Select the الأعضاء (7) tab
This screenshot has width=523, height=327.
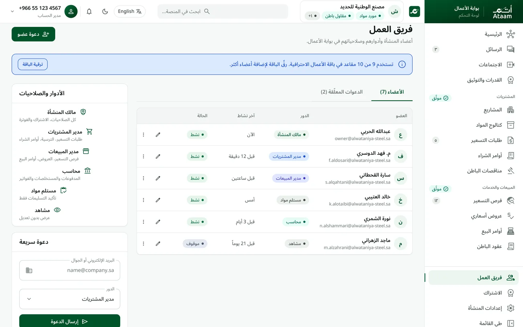coord(392,92)
